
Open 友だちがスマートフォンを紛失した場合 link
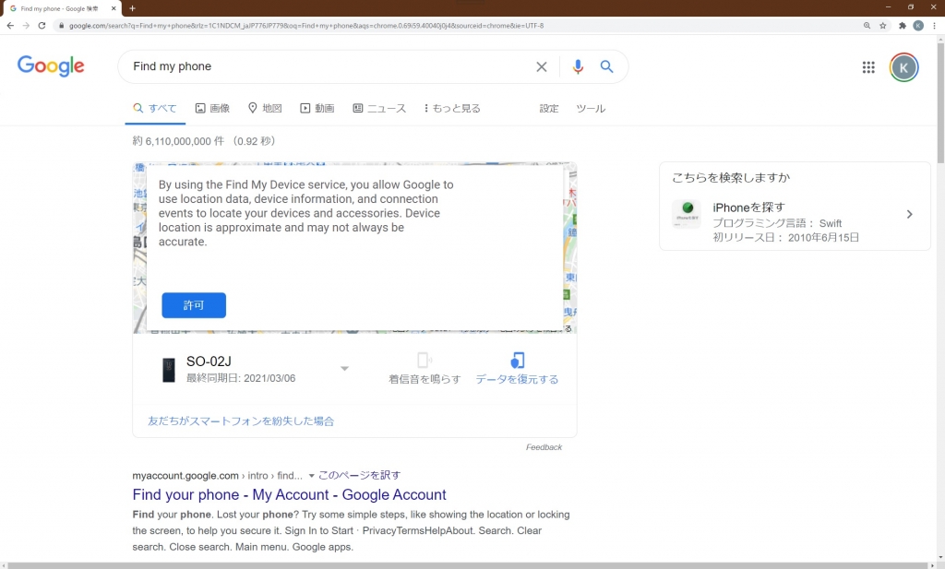pyautogui.click(x=241, y=421)
